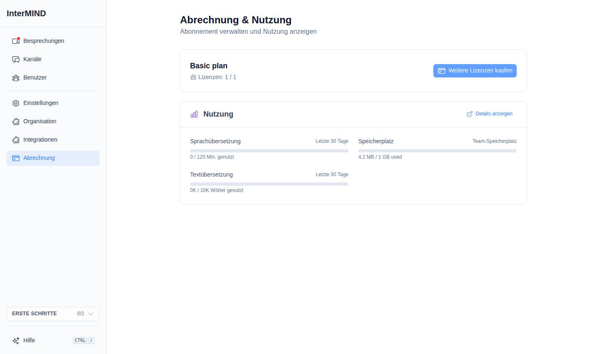Image resolution: width=600 pixels, height=354 pixels.
Task: Select Organisation in the sidebar
Action: [53, 121]
